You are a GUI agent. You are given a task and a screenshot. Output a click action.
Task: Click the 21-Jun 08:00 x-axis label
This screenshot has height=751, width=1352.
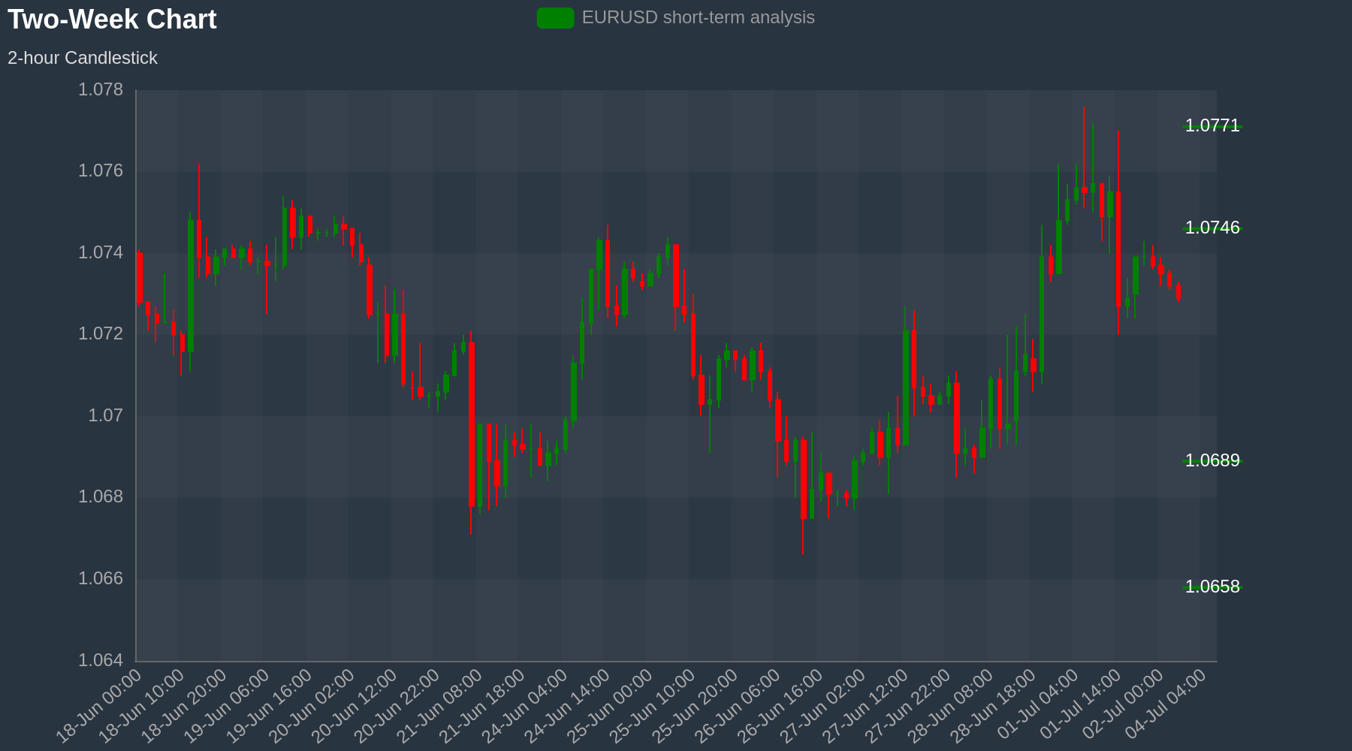439,707
